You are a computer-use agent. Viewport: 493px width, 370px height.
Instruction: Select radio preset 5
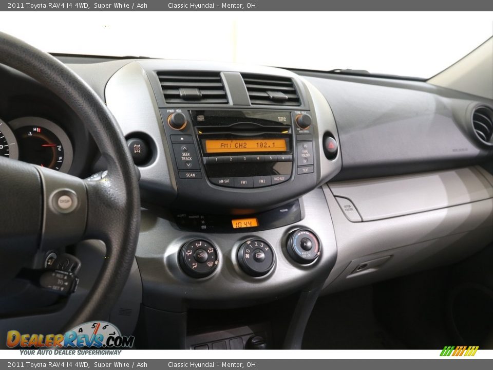(x=271, y=158)
